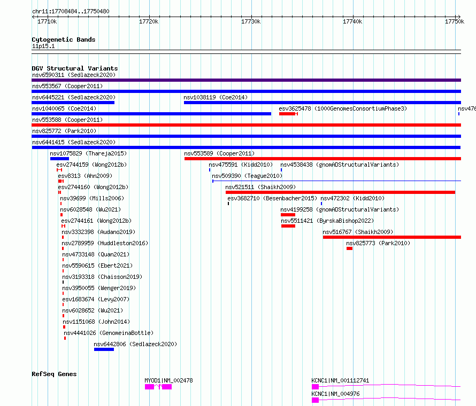Click esv2744161 (Wong2012b) label
476x406 pixels.
96,221
